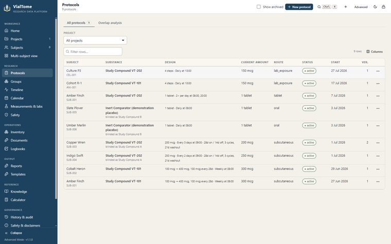Switch to Overlap analysis tab
The height and width of the screenshot is (244, 391).
[x=110, y=23]
